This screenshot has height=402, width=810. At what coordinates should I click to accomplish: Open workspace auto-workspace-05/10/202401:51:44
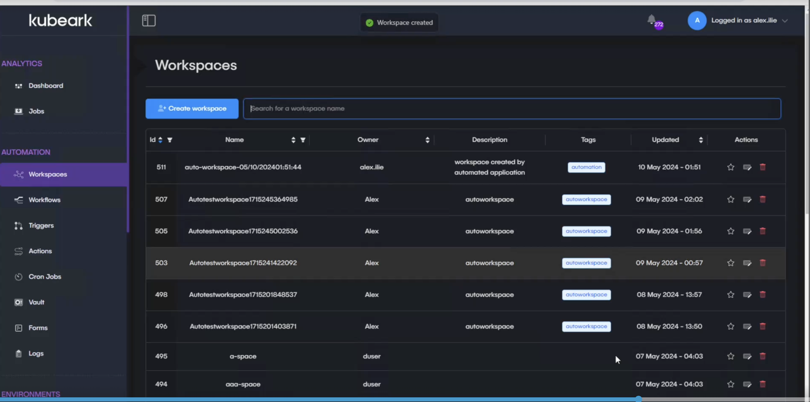pyautogui.click(x=243, y=167)
